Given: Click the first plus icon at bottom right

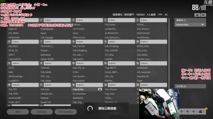Looking at the screenshot, I should (x=181, y=112).
